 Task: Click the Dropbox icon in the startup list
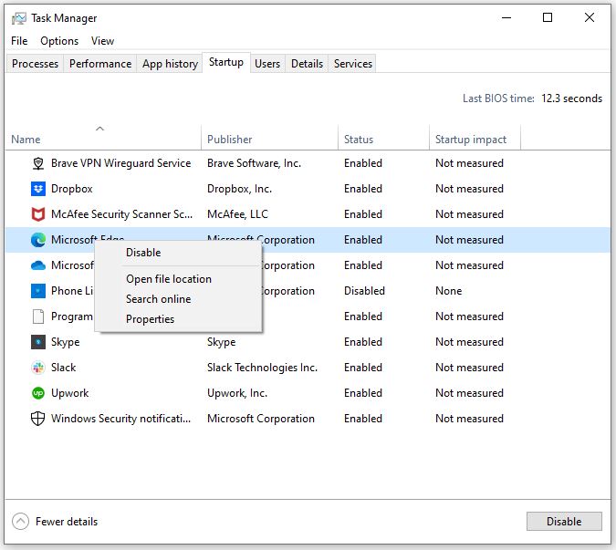point(38,189)
